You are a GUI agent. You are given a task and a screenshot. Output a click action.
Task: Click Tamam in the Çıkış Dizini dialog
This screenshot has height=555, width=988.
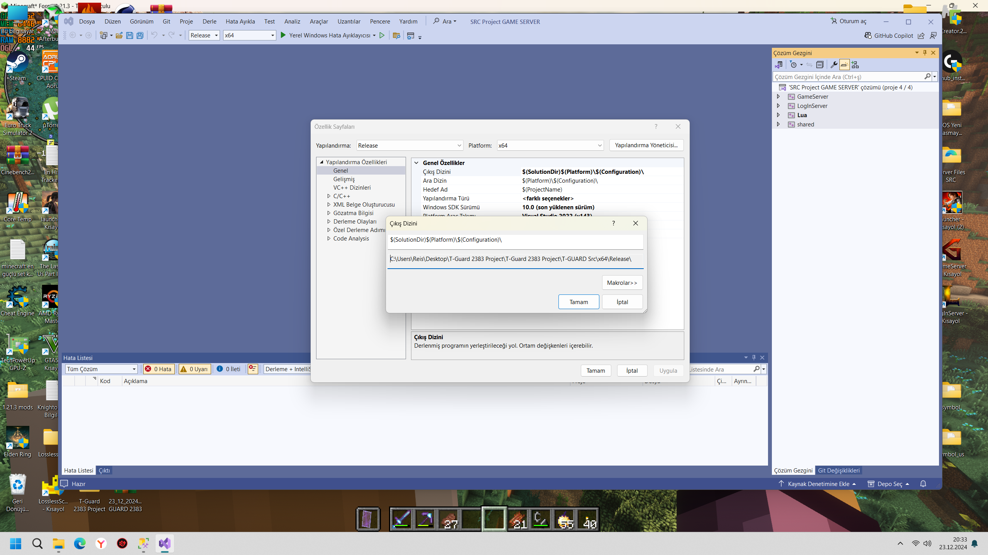pos(579,302)
